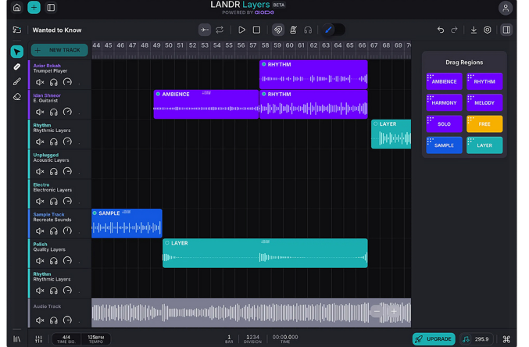Mute the Electro Electronic Layers track
This screenshot has width=529, height=347.
pyautogui.click(x=40, y=201)
